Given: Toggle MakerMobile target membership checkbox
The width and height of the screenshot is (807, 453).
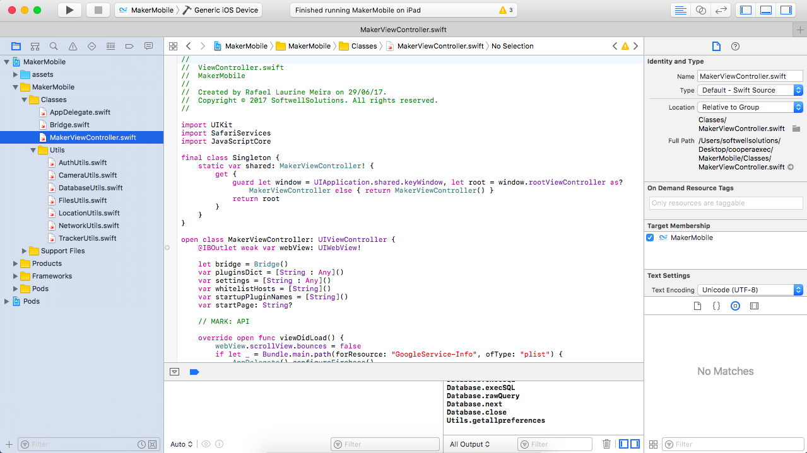Looking at the screenshot, I should [650, 238].
